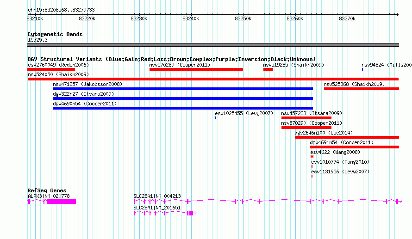The image size is (412, 239).
Task: Select the dgv4690n54 (Cooper2011) blue bar
Action: tap(183, 108)
